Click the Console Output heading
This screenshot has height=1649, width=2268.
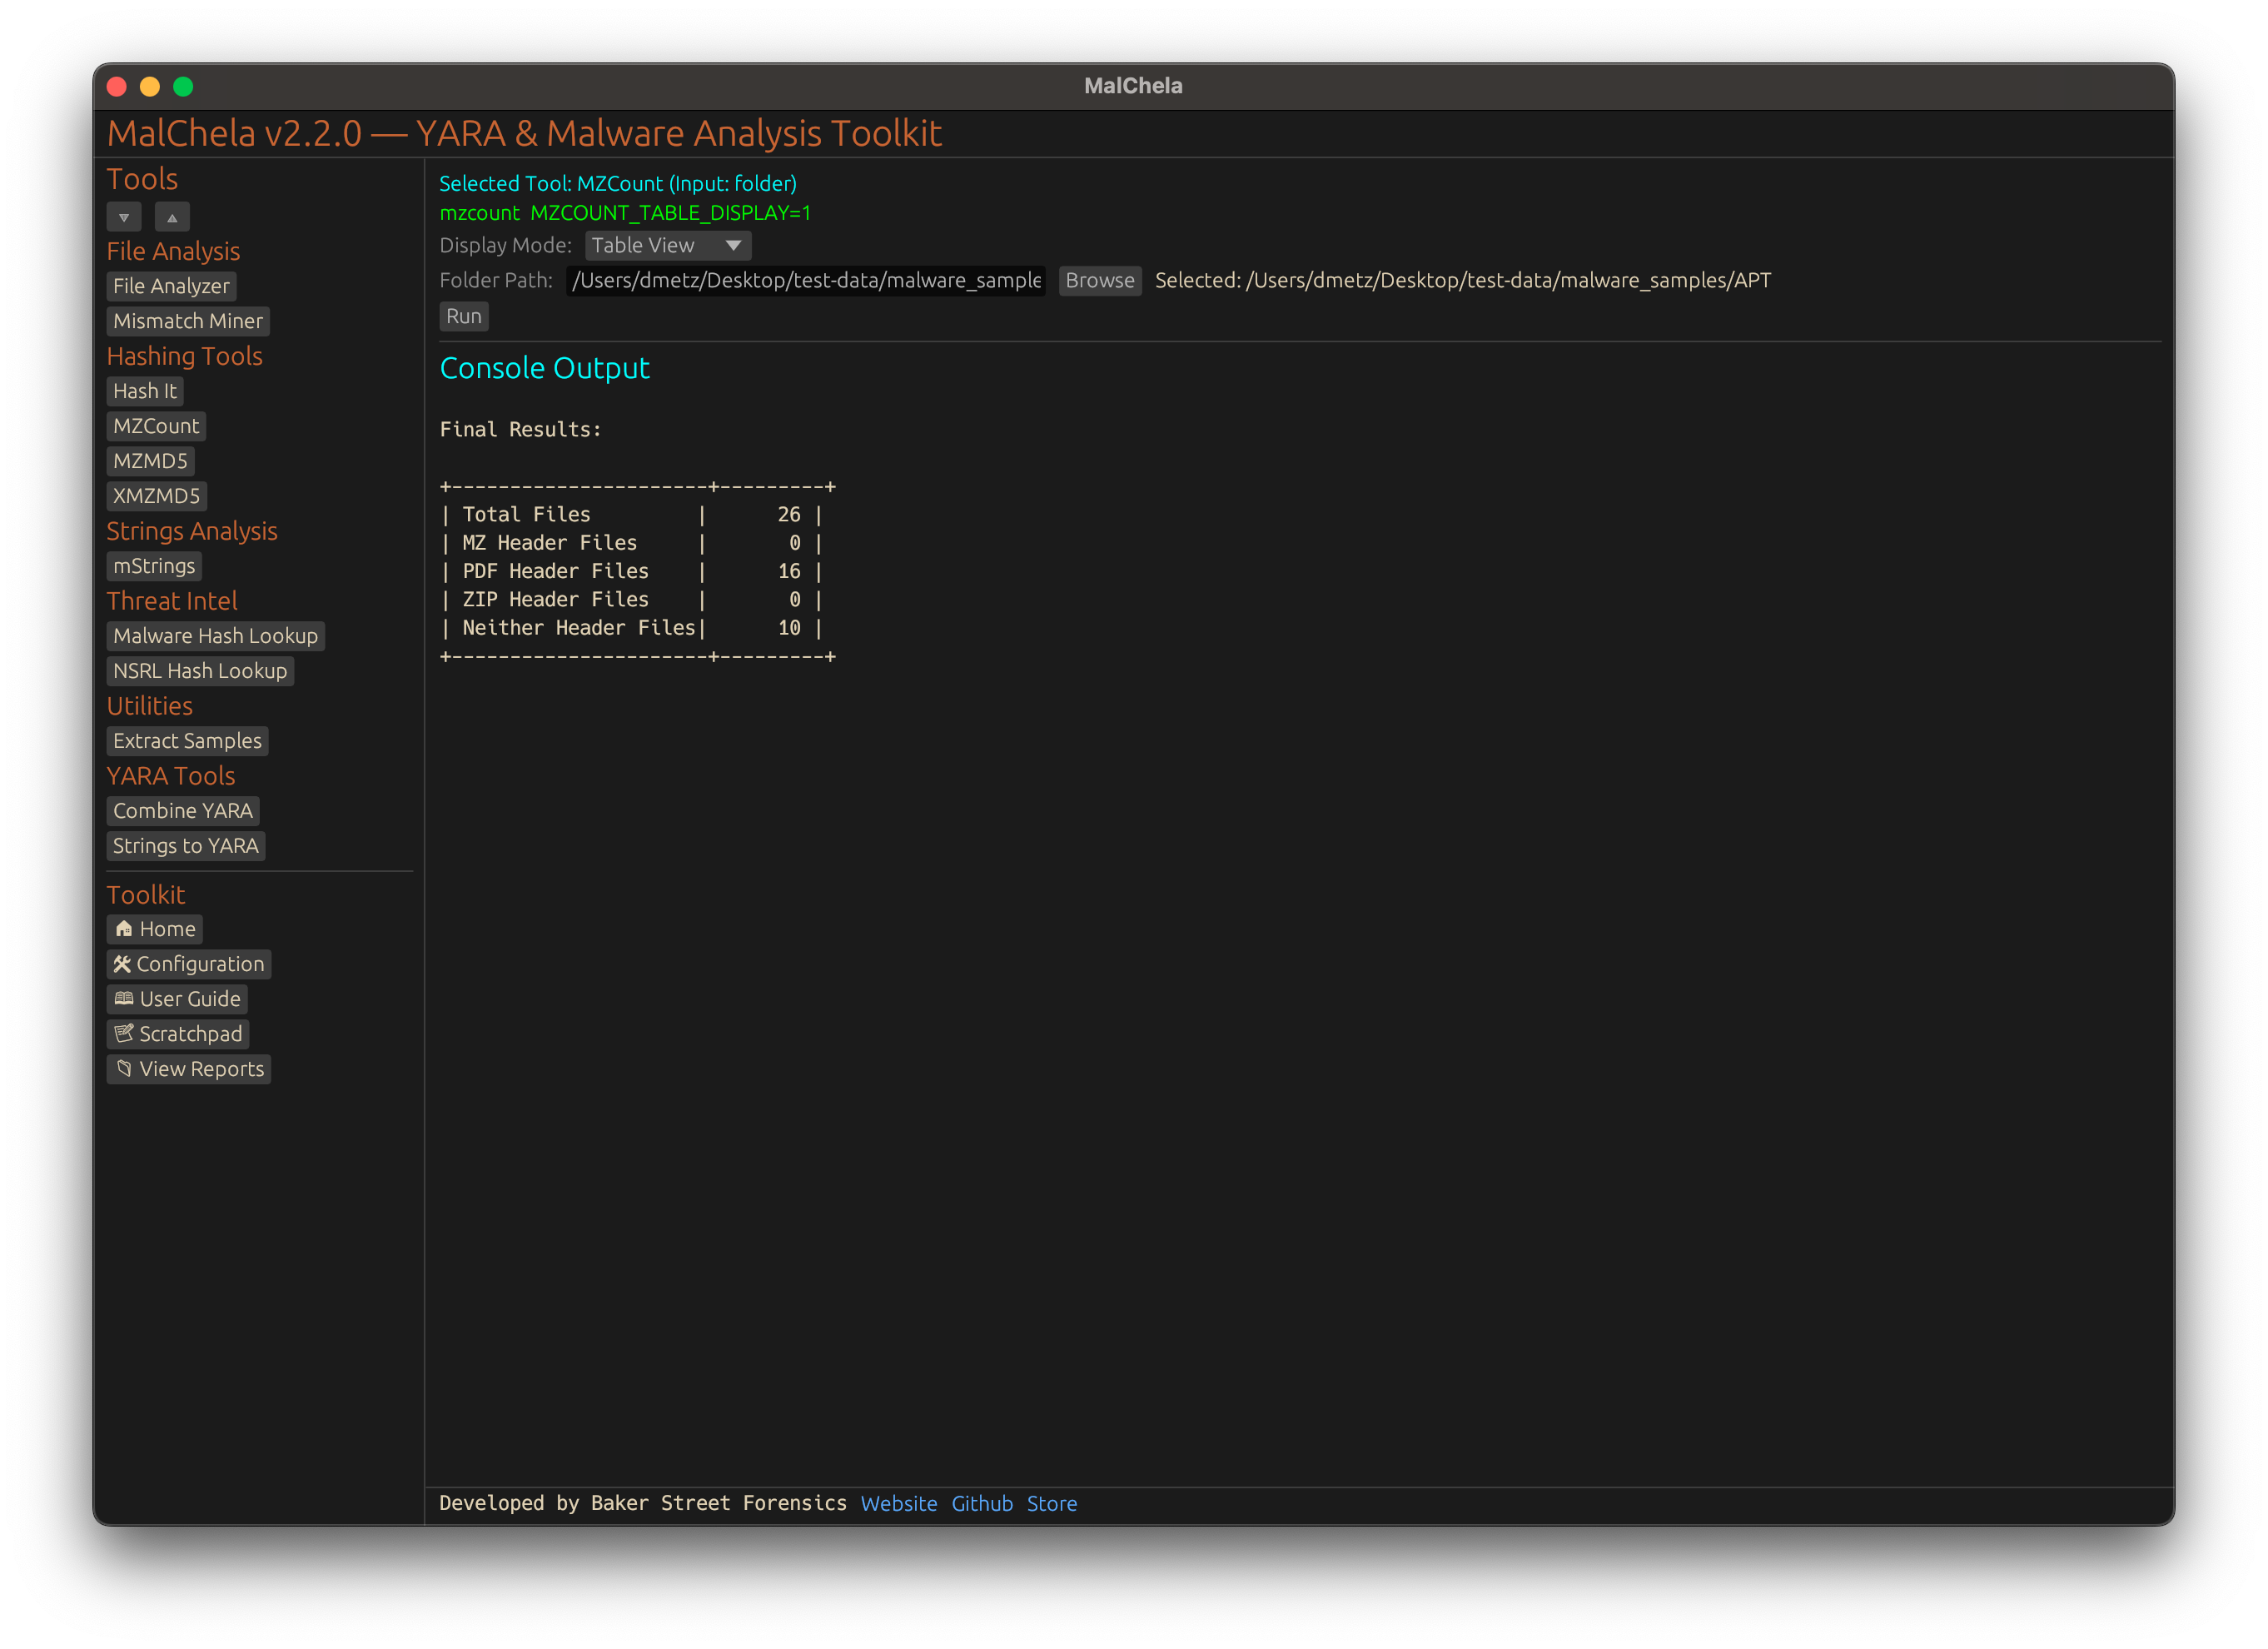[545, 368]
